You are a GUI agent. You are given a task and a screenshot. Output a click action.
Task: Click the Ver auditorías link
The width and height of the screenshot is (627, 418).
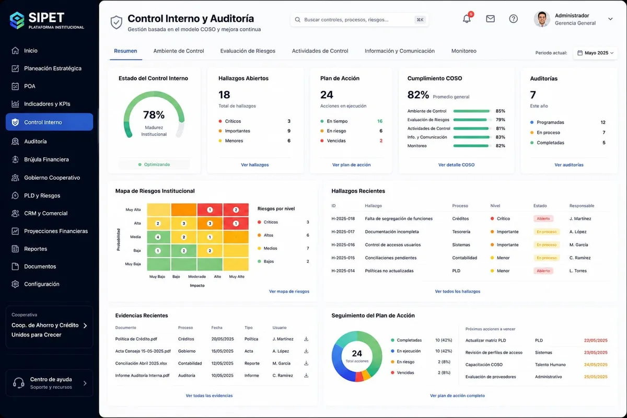569,165
